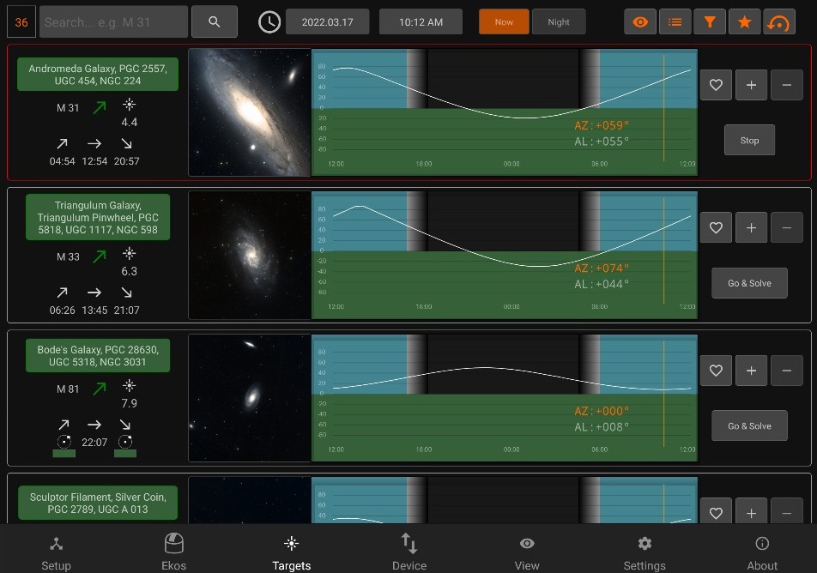Click M 33 green rising arrow icon

point(100,256)
